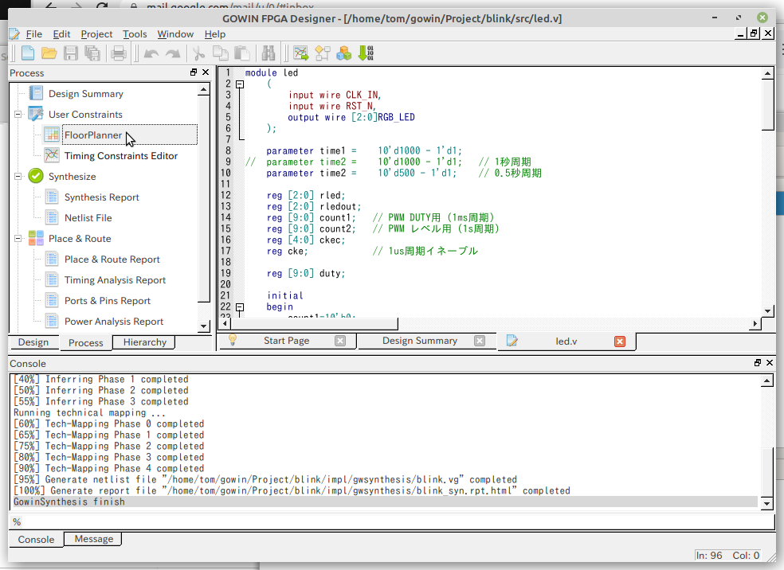Close the Start Page tab
Viewport: 784px width, 570px height.
click(x=340, y=341)
